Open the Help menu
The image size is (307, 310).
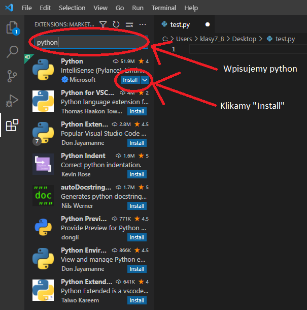pos(191,8)
